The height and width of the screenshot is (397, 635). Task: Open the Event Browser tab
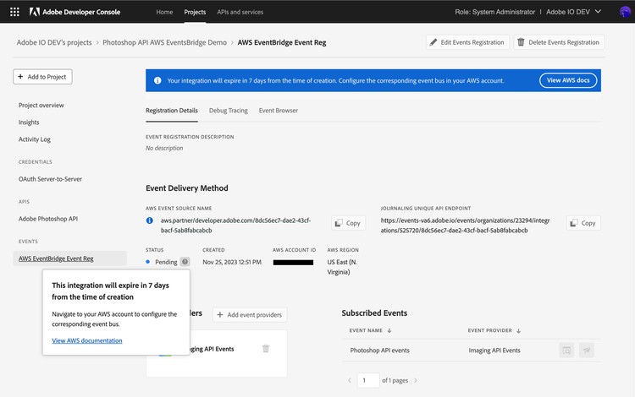[x=279, y=111]
